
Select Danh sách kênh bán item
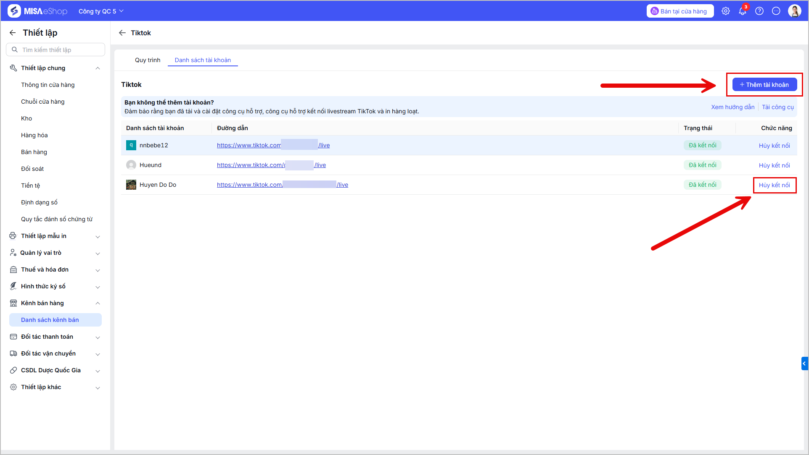click(56, 320)
